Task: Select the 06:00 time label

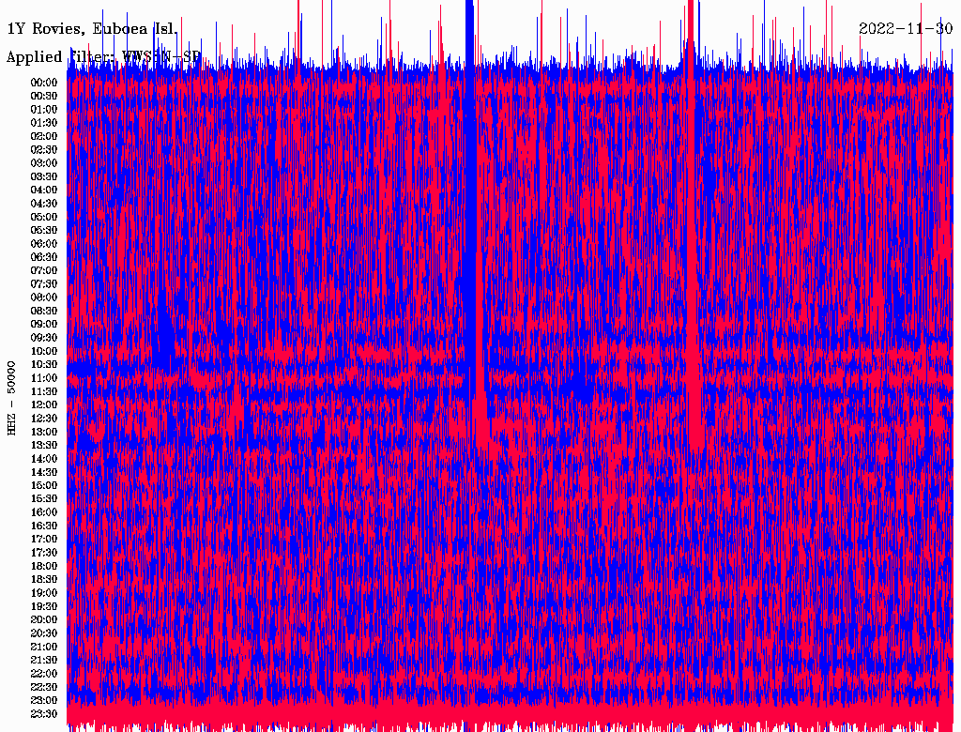Action: tap(44, 243)
